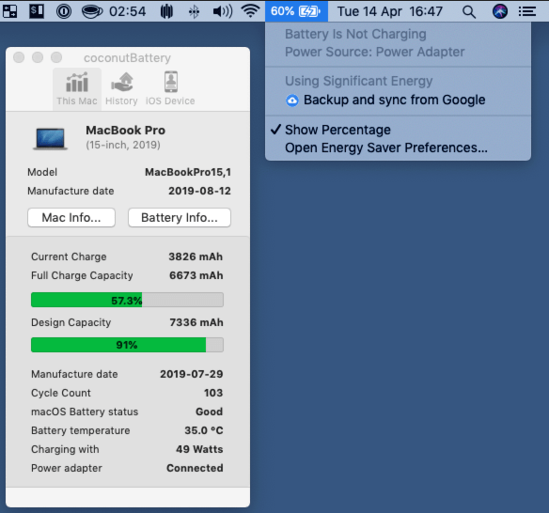Click the 02:54 timer in menu bar

coord(128,11)
